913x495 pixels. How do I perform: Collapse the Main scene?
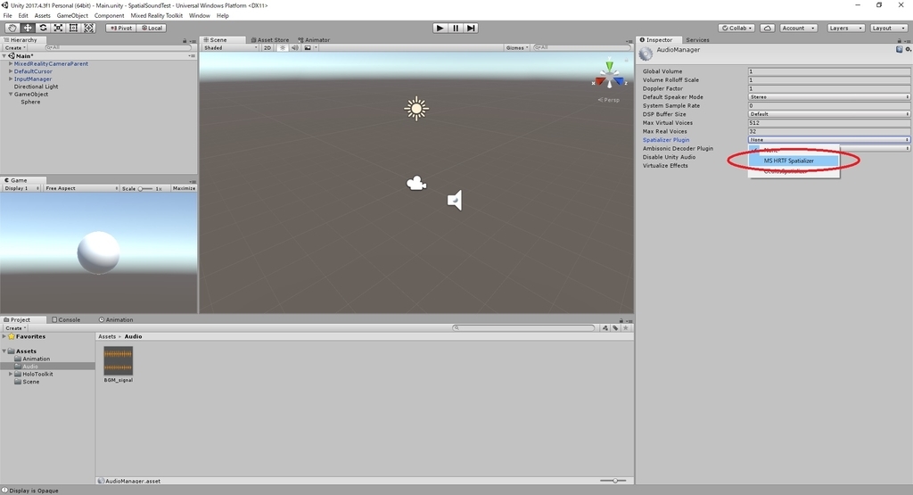(4, 56)
